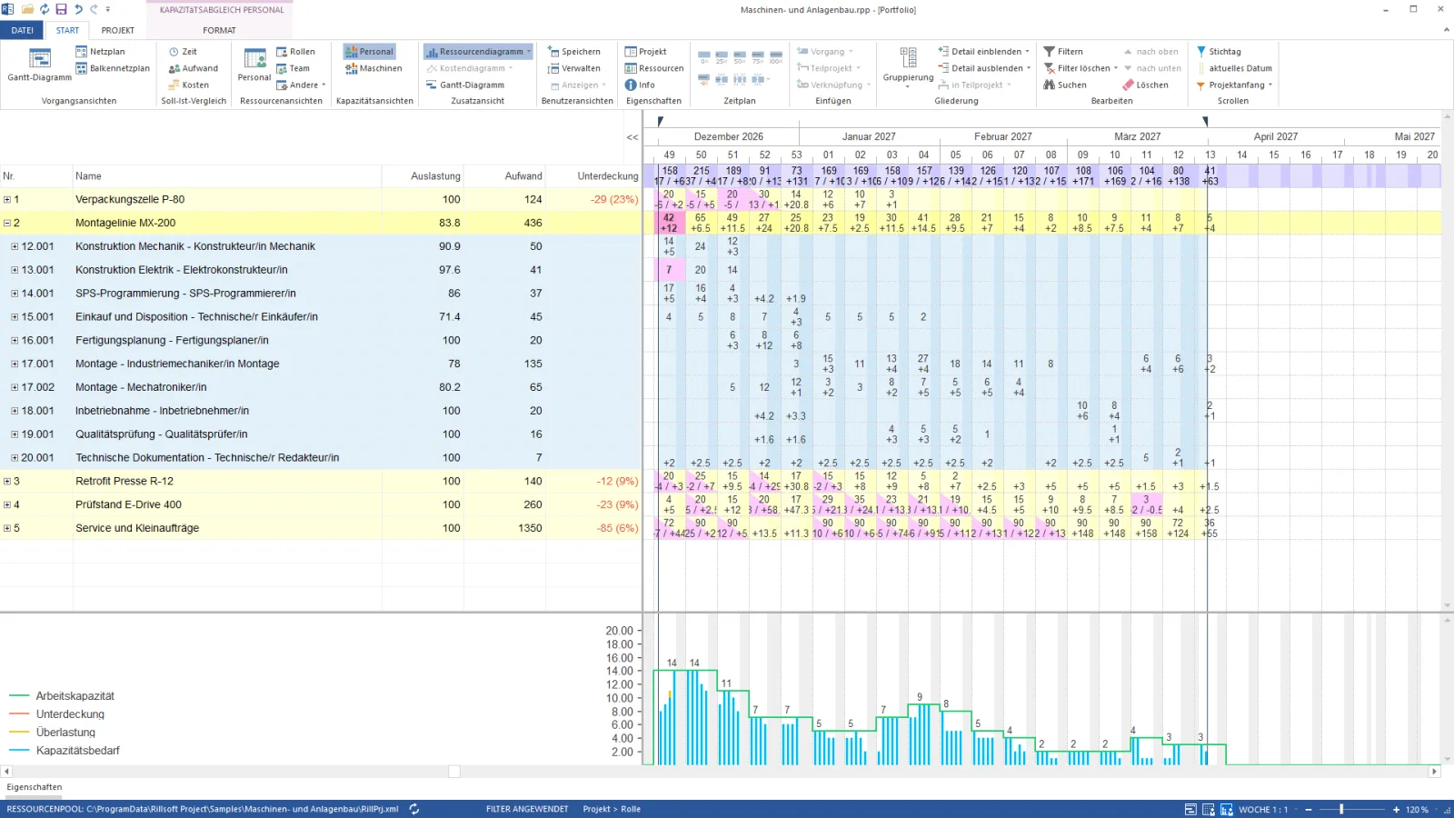Collapse the Montagelinie MX-200 row
1454x818 pixels.
coord(7,223)
